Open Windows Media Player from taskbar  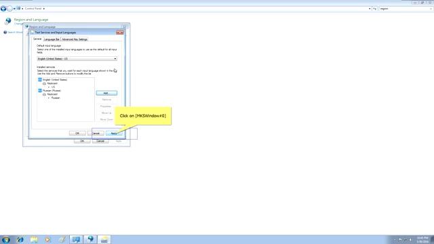click(x=48, y=239)
